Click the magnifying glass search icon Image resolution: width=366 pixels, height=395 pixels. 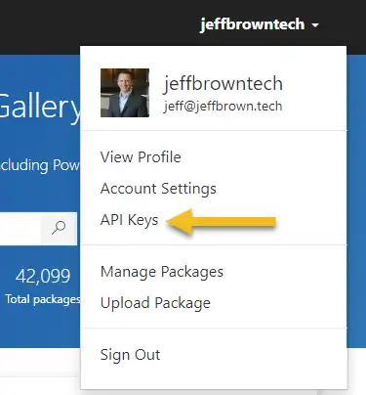[59, 228]
